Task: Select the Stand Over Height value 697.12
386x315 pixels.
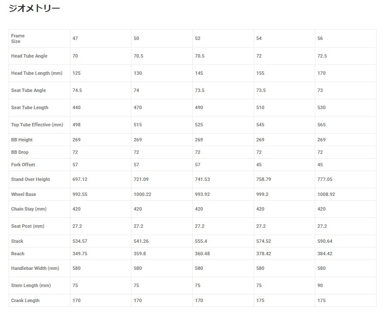Action: 80,180
